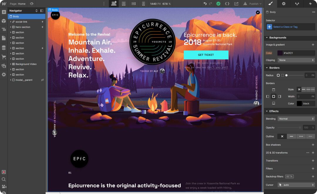Open the Blending mode dropdown

coord(296,119)
